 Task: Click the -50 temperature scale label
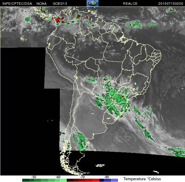tap(34, 177)
